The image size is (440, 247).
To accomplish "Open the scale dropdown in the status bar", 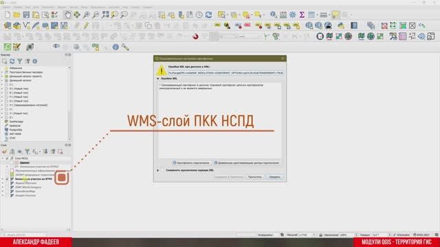I will click(314, 235).
